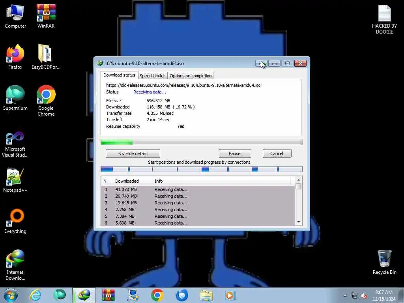Viewport: 404px width, 303px height.
Task: Minimize the IDM download window
Action: [275, 64]
